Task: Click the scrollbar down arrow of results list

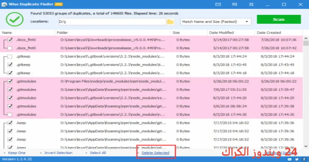Action: 306,146
